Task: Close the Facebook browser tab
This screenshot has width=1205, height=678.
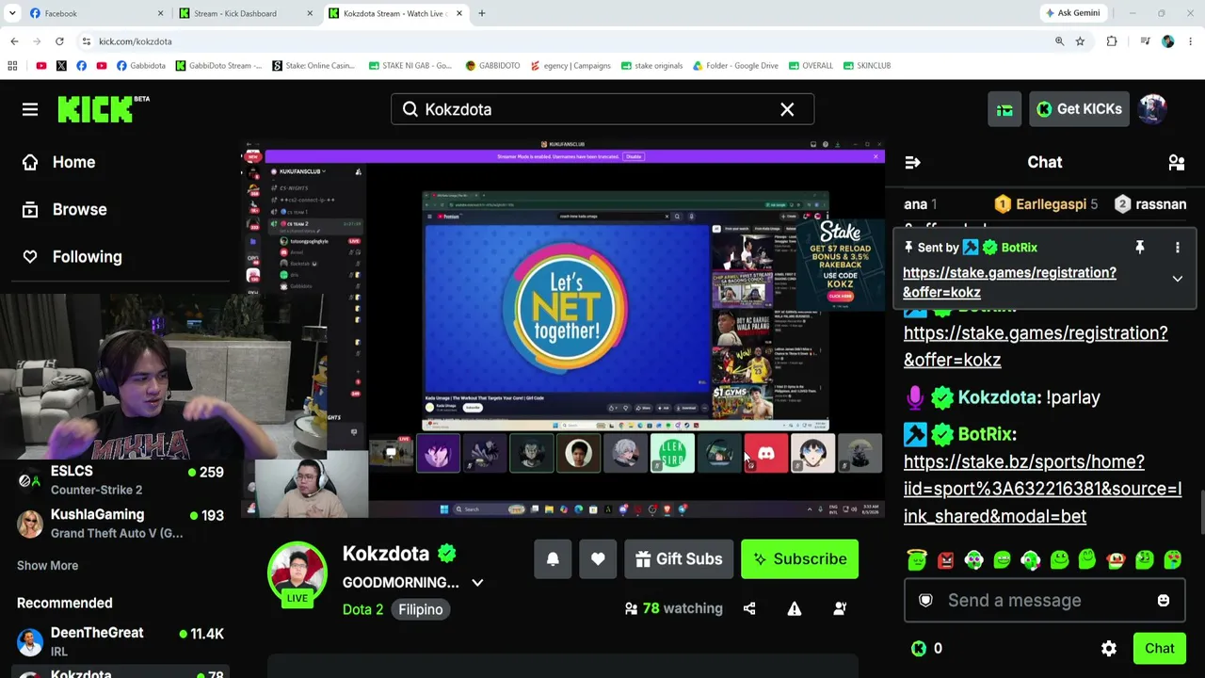Action: [160, 13]
